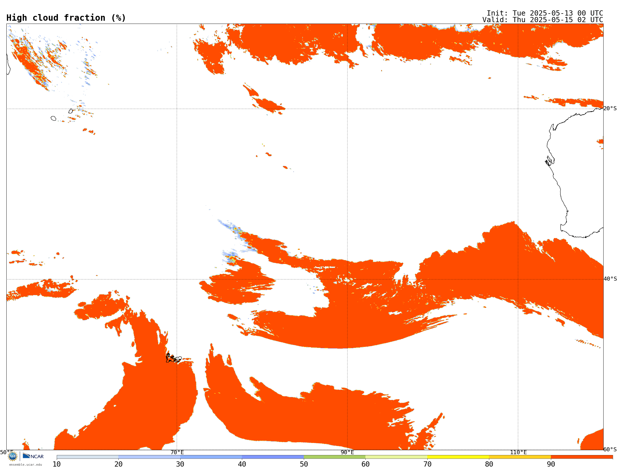Open the ensemble.ucar.edu text link
622x468 pixels.
point(26,464)
